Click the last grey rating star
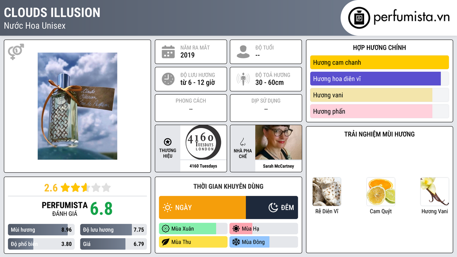Viewport: 457px width, 257px height. (106, 187)
